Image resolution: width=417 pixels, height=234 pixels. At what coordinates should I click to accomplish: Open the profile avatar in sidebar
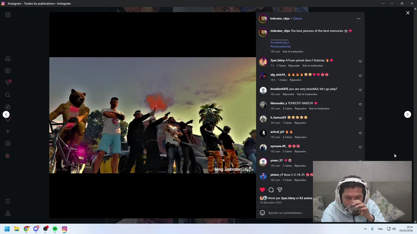coord(8,156)
